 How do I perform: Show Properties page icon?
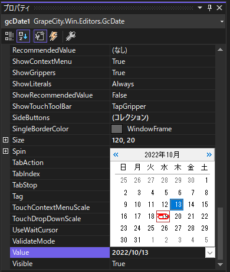40,36
